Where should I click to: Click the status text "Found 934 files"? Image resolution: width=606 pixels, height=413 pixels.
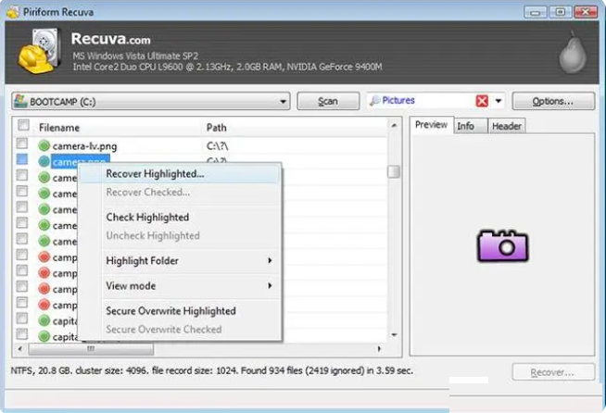(x=271, y=371)
